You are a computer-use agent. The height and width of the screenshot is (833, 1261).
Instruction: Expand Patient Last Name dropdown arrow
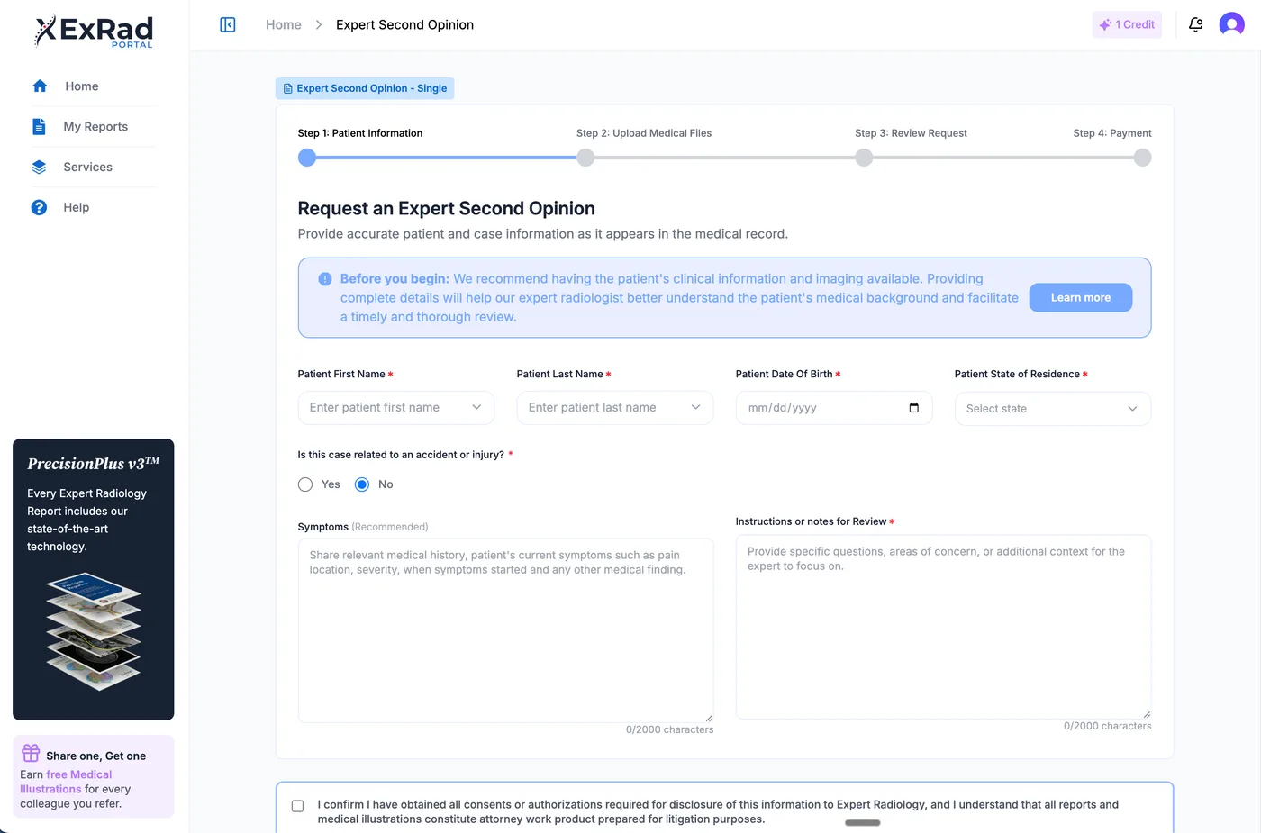click(695, 407)
